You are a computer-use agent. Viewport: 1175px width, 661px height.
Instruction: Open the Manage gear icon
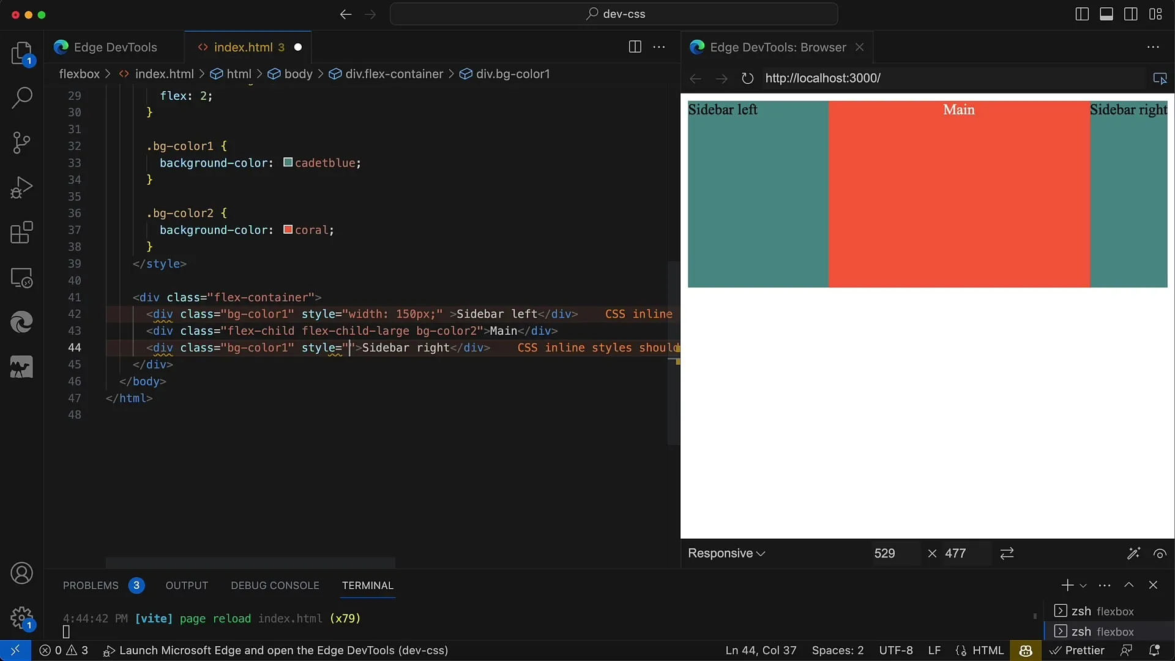[x=22, y=618]
